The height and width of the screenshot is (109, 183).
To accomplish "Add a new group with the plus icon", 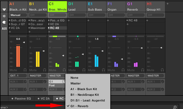I will [167, 4].
